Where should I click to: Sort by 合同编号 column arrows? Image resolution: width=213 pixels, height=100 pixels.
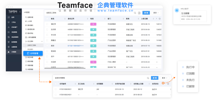(75, 84)
